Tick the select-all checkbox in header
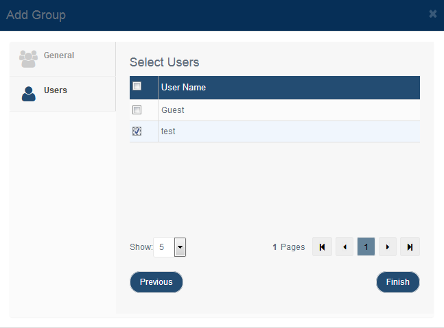Image resolution: width=444 pixels, height=328 pixels. (137, 86)
